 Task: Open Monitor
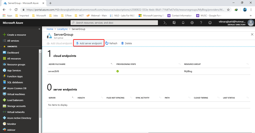[9, 124]
